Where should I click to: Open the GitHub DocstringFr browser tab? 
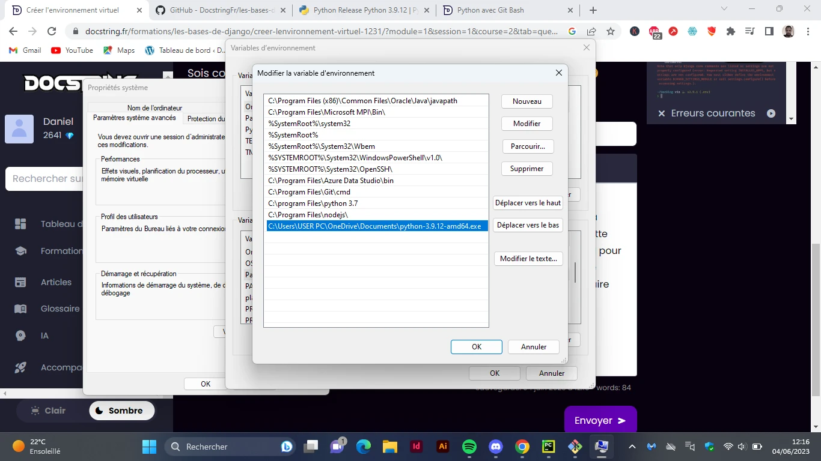click(x=220, y=10)
